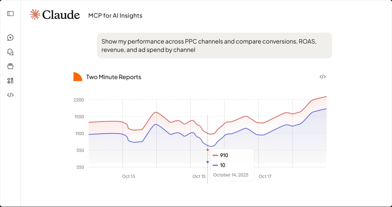Open the chats history icon
The width and height of the screenshot is (392, 207).
[x=10, y=52]
